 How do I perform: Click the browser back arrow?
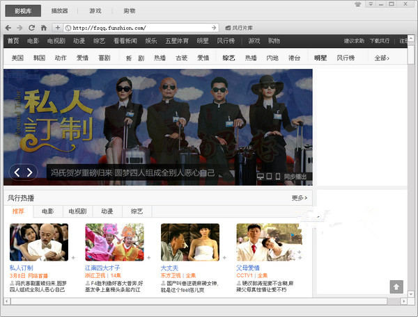[x=8, y=28]
